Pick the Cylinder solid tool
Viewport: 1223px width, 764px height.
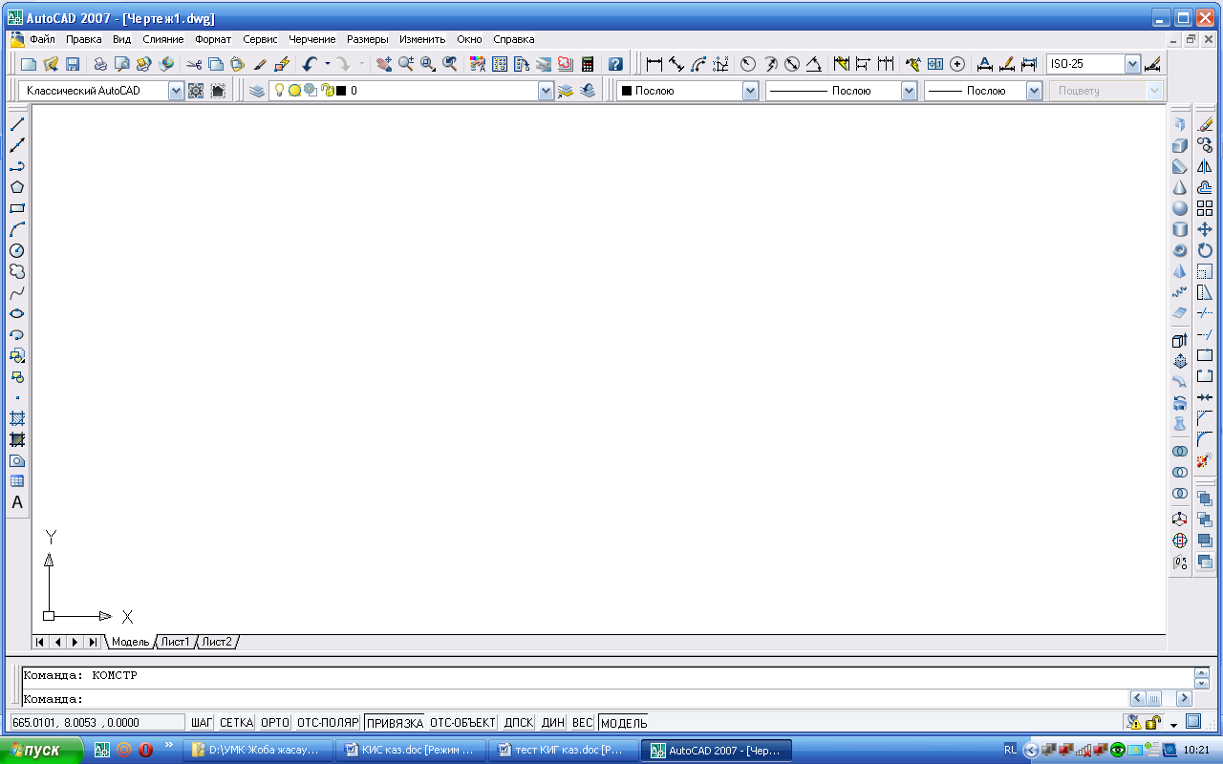click(x=1180, y=229)
